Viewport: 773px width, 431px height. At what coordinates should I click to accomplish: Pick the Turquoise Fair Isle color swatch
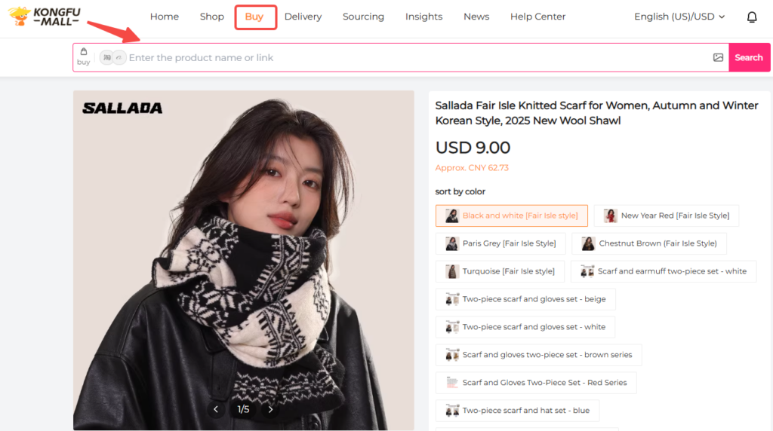(x=500, y=271)
